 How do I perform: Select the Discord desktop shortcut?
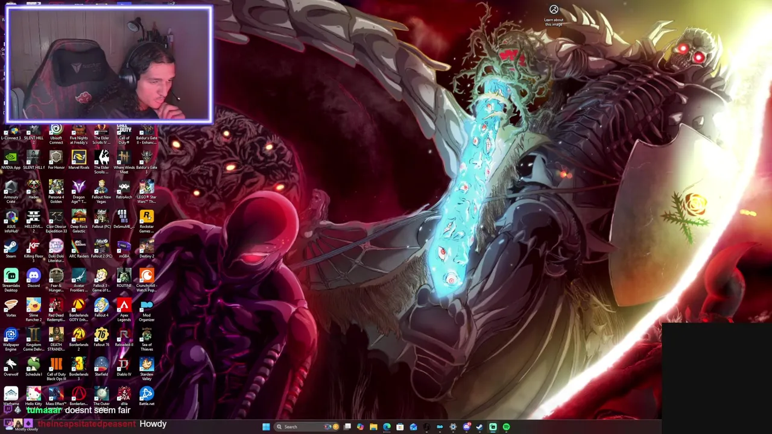(33, 278)
